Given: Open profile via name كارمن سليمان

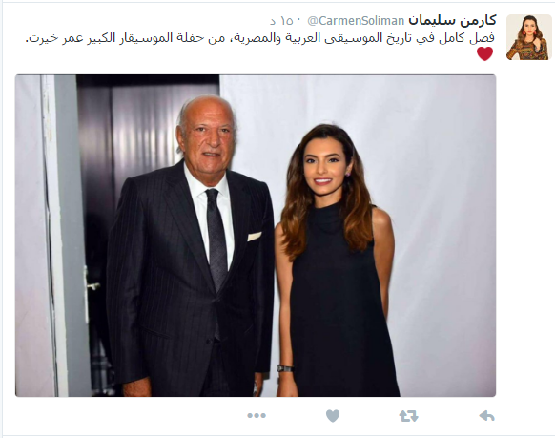Looking at the screenshot, I should [452, 21].
